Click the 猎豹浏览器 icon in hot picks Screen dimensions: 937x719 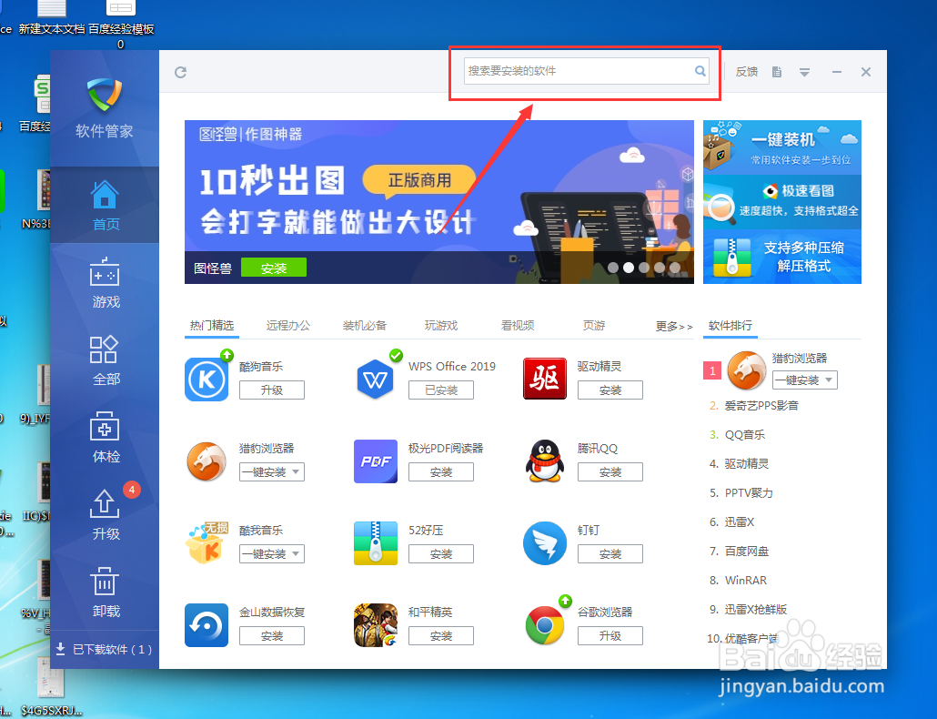207,461
